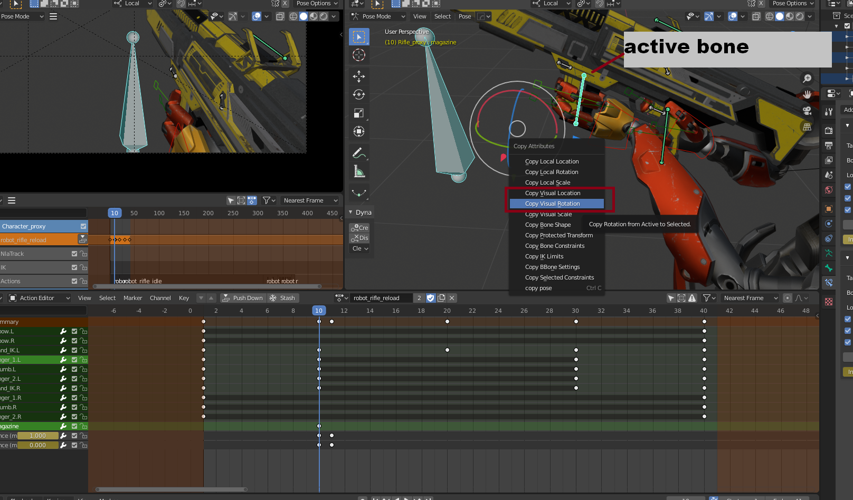Choose Copy Bone Constraints menu entry
Screen dimensions: 853x500
tap(555, 246)
